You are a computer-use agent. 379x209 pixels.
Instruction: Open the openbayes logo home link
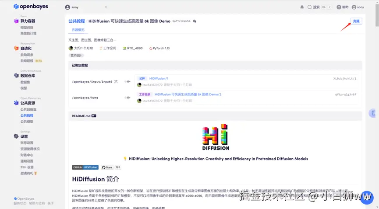[31, 7]
